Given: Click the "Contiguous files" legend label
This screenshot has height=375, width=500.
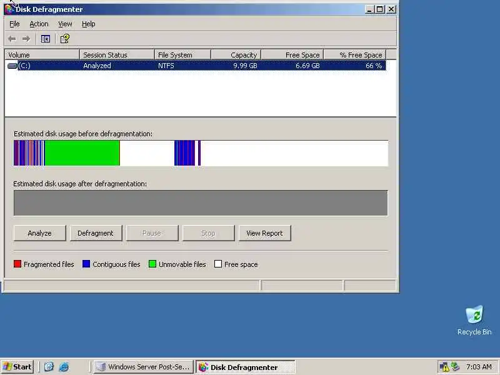Looking at the screenshot, I should click(116, 264).
